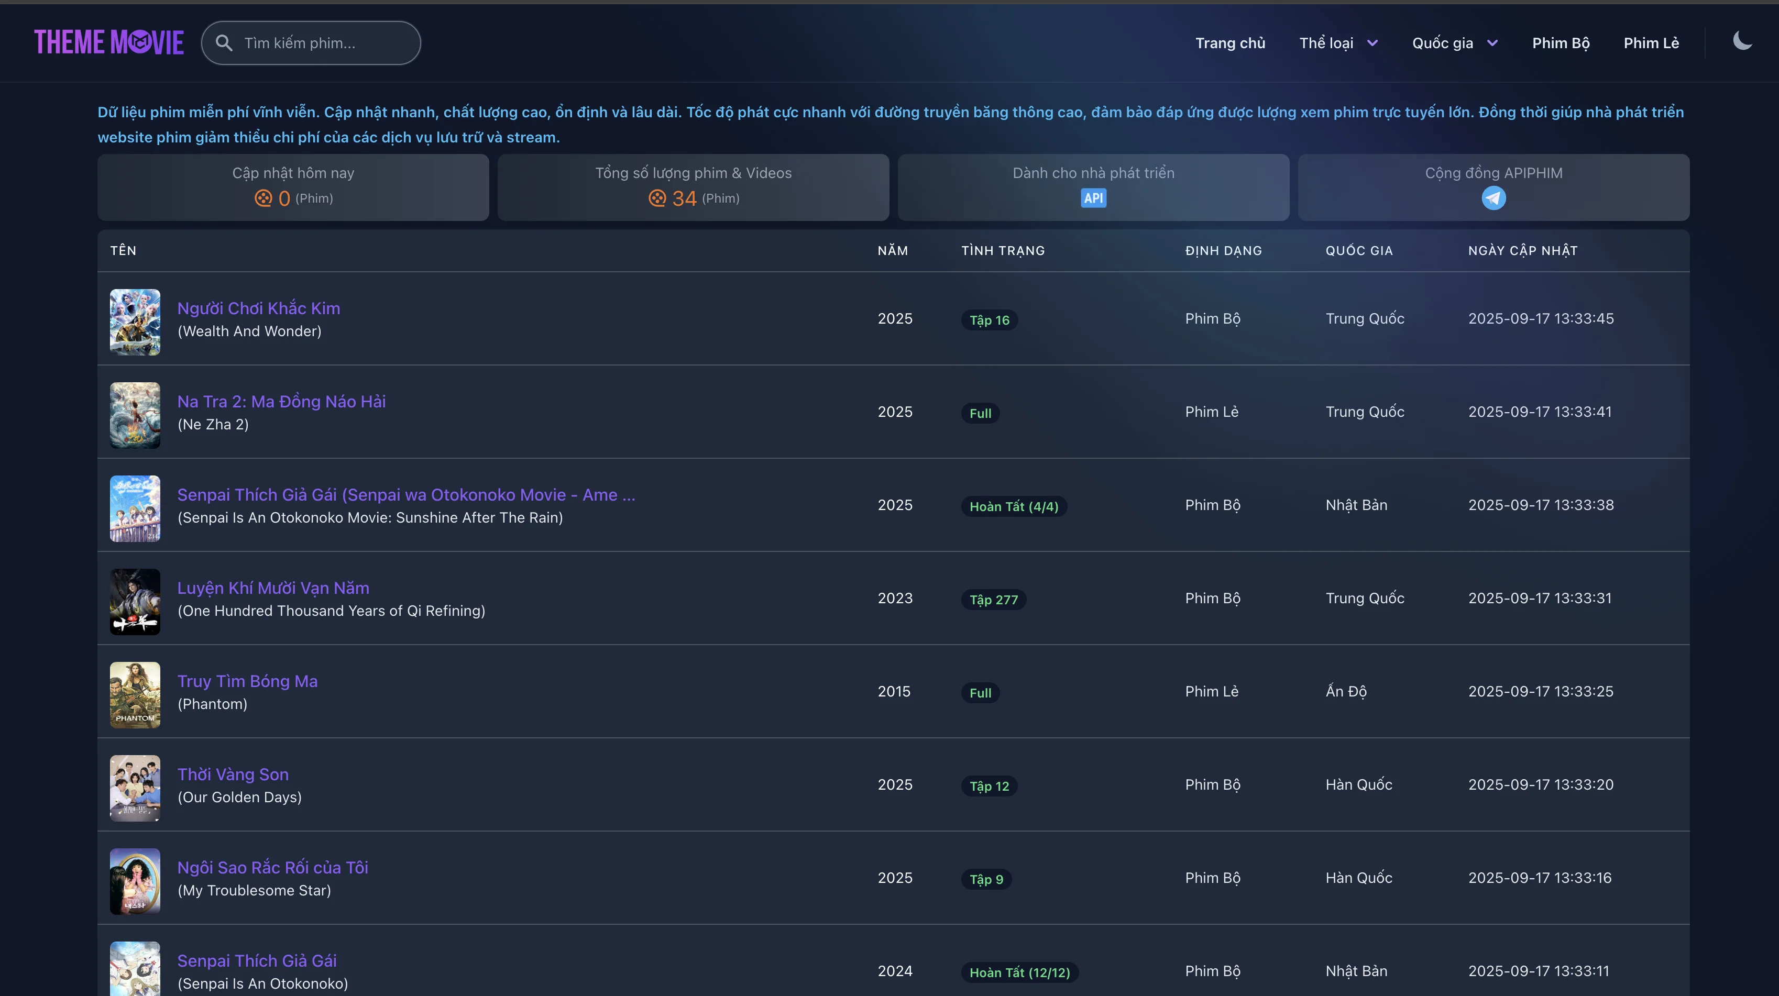The image size is (1779, 996).
Task: Click the search dropdown chevron beside Thể loại
Action: (1372, 43)
